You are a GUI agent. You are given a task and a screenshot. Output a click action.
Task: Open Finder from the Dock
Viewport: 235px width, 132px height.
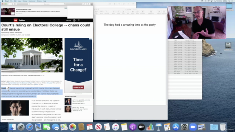click(12, 127)
